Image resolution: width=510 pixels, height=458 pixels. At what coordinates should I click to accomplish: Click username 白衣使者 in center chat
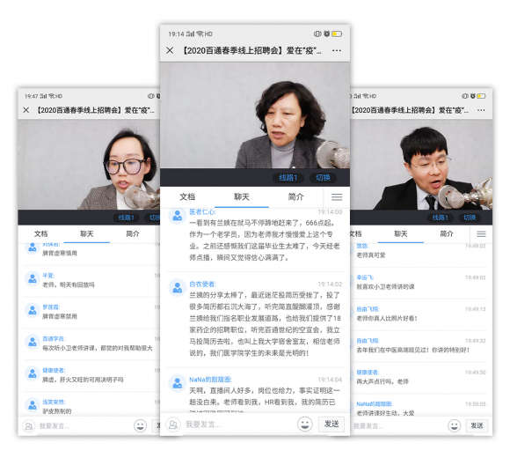tap(202, 284)
